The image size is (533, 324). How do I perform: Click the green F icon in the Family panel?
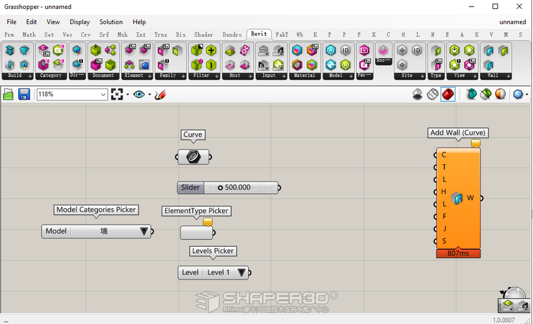(x=177, y=50)
